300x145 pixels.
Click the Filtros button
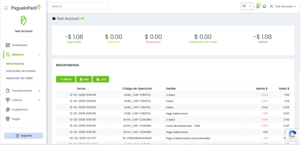[x=65, y=79]
